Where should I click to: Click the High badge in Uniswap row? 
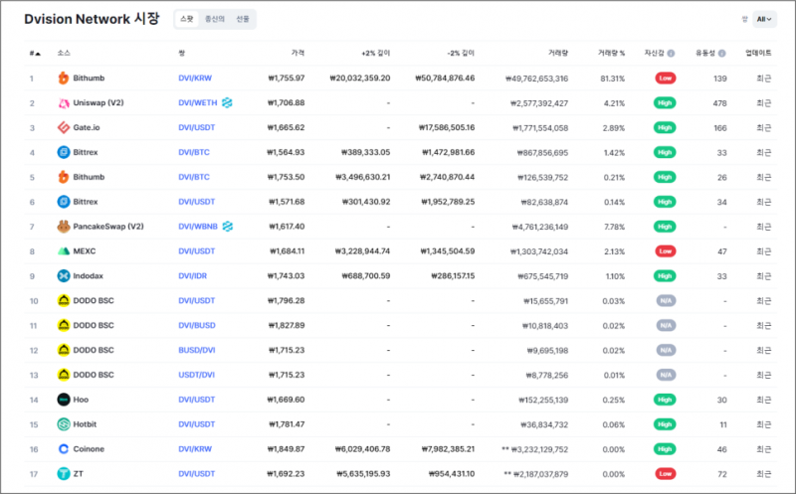(x=665, y=103)
